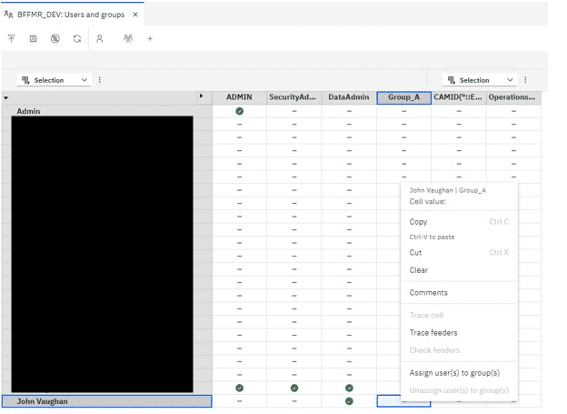Toggle the SecurityAdmin checkmark above John Vaughan

pyautogui.click(x=294, y=388)
